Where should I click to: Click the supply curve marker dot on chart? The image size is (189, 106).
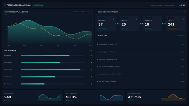tap(60, 29)
